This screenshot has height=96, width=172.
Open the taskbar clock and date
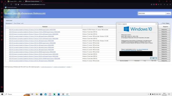point(164,94)
